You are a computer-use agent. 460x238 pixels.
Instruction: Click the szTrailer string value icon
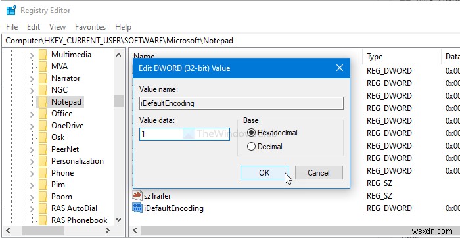(137, 195)
